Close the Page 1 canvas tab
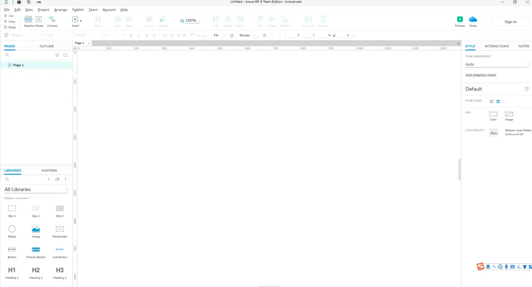532x287 pixels. pyautogui.click(x=89, y=43)
